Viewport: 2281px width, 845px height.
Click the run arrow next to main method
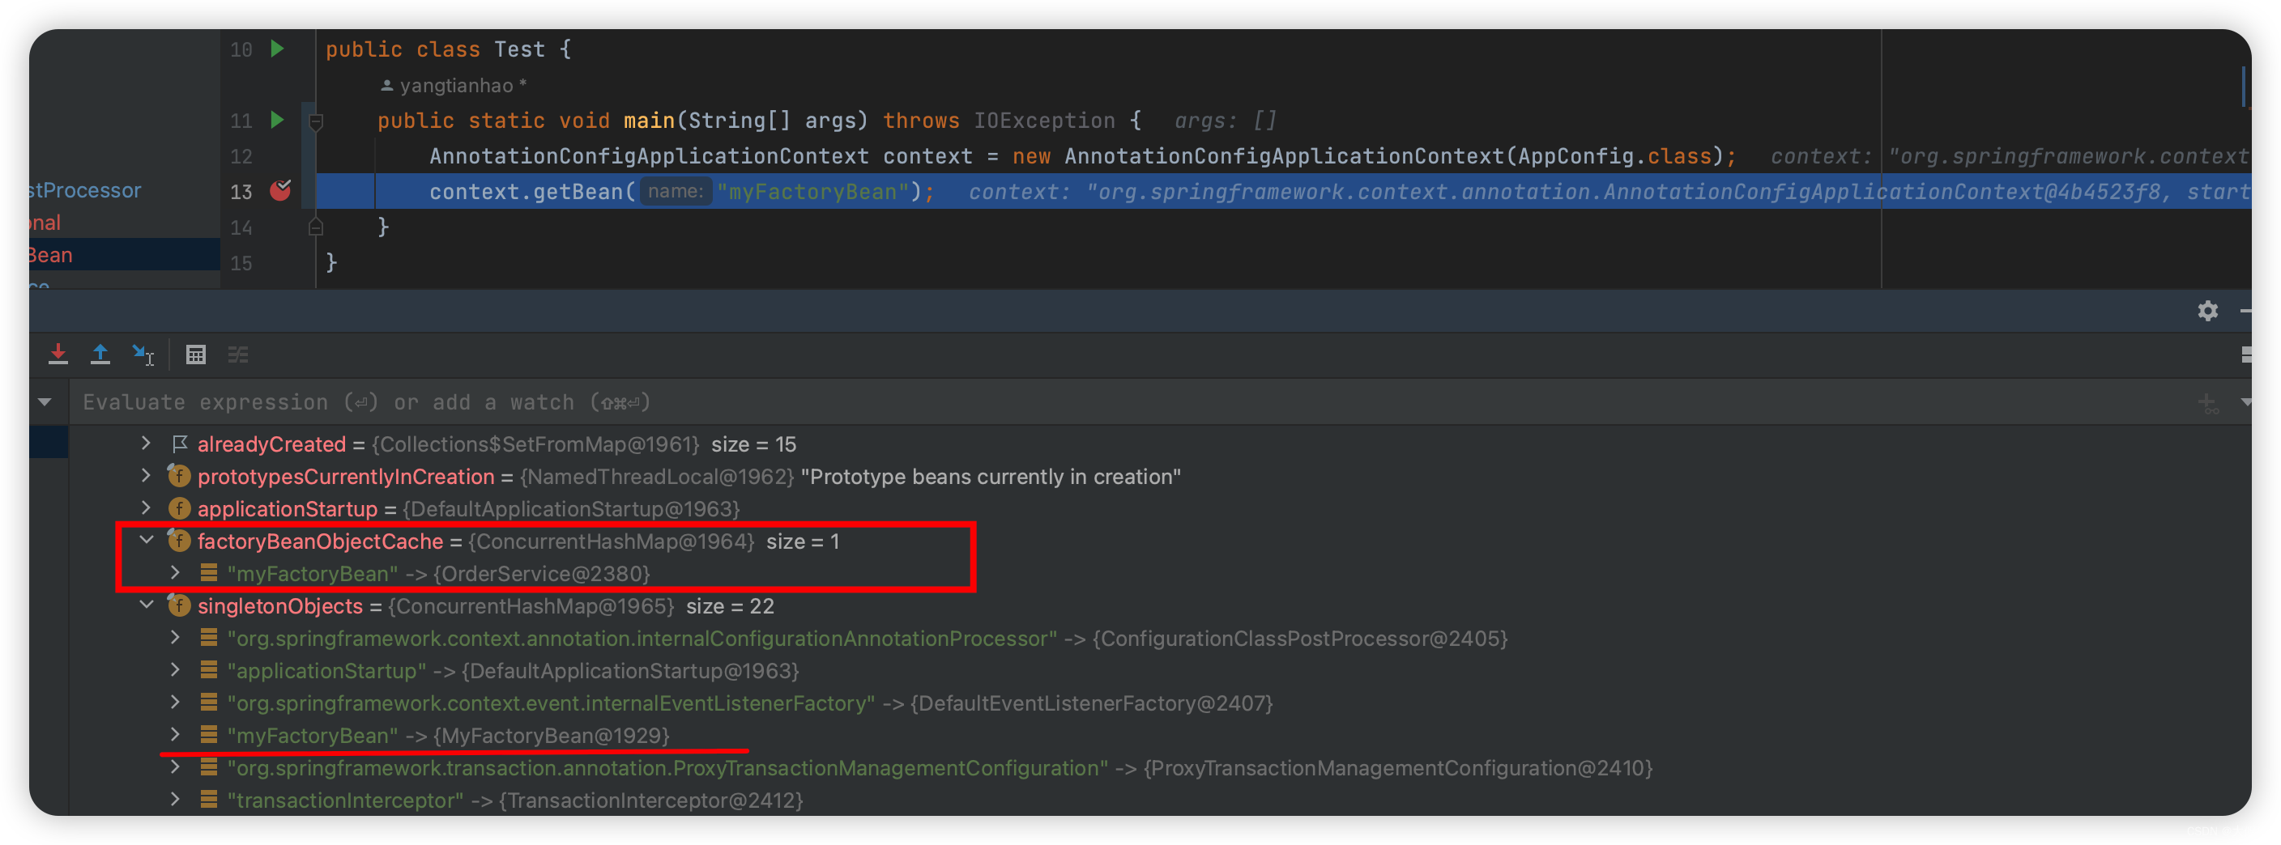[x=277, y=120]
